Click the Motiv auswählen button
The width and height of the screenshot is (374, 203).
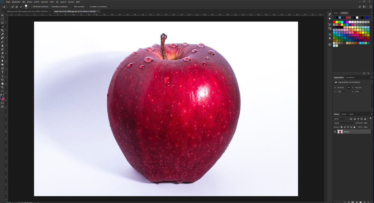79,6
